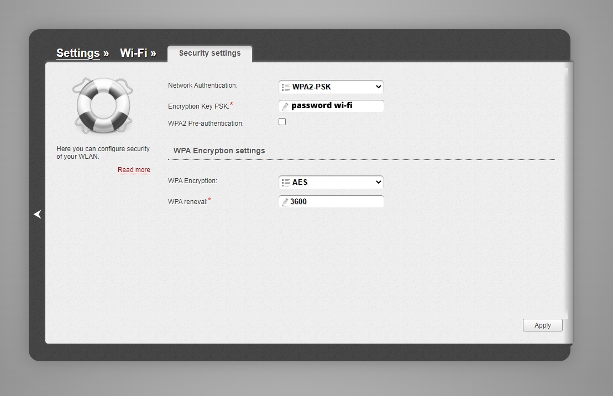The height and width of the screenshot is (396, 613).
Task: Toggle the WPA2 Pre-authentication checkbox off again
Action: click(x=282, y=121)
